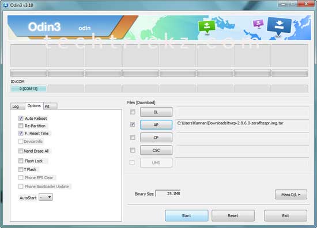317x228 pixels.
Task: Click the small purple download icon in banner
Action: click(x=258, y=24)
